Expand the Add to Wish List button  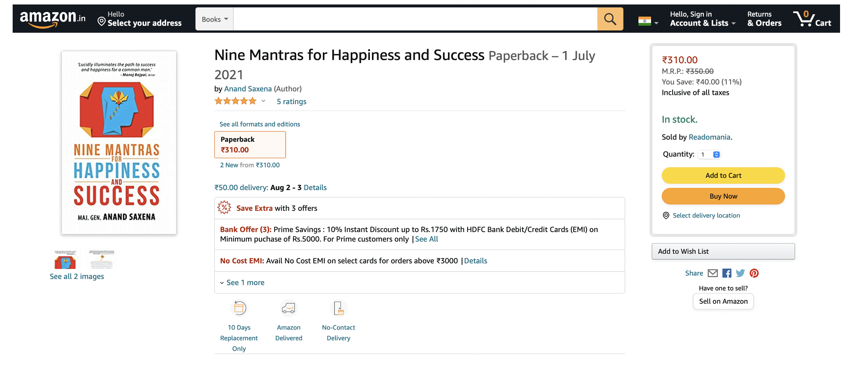tap(723, 251)
